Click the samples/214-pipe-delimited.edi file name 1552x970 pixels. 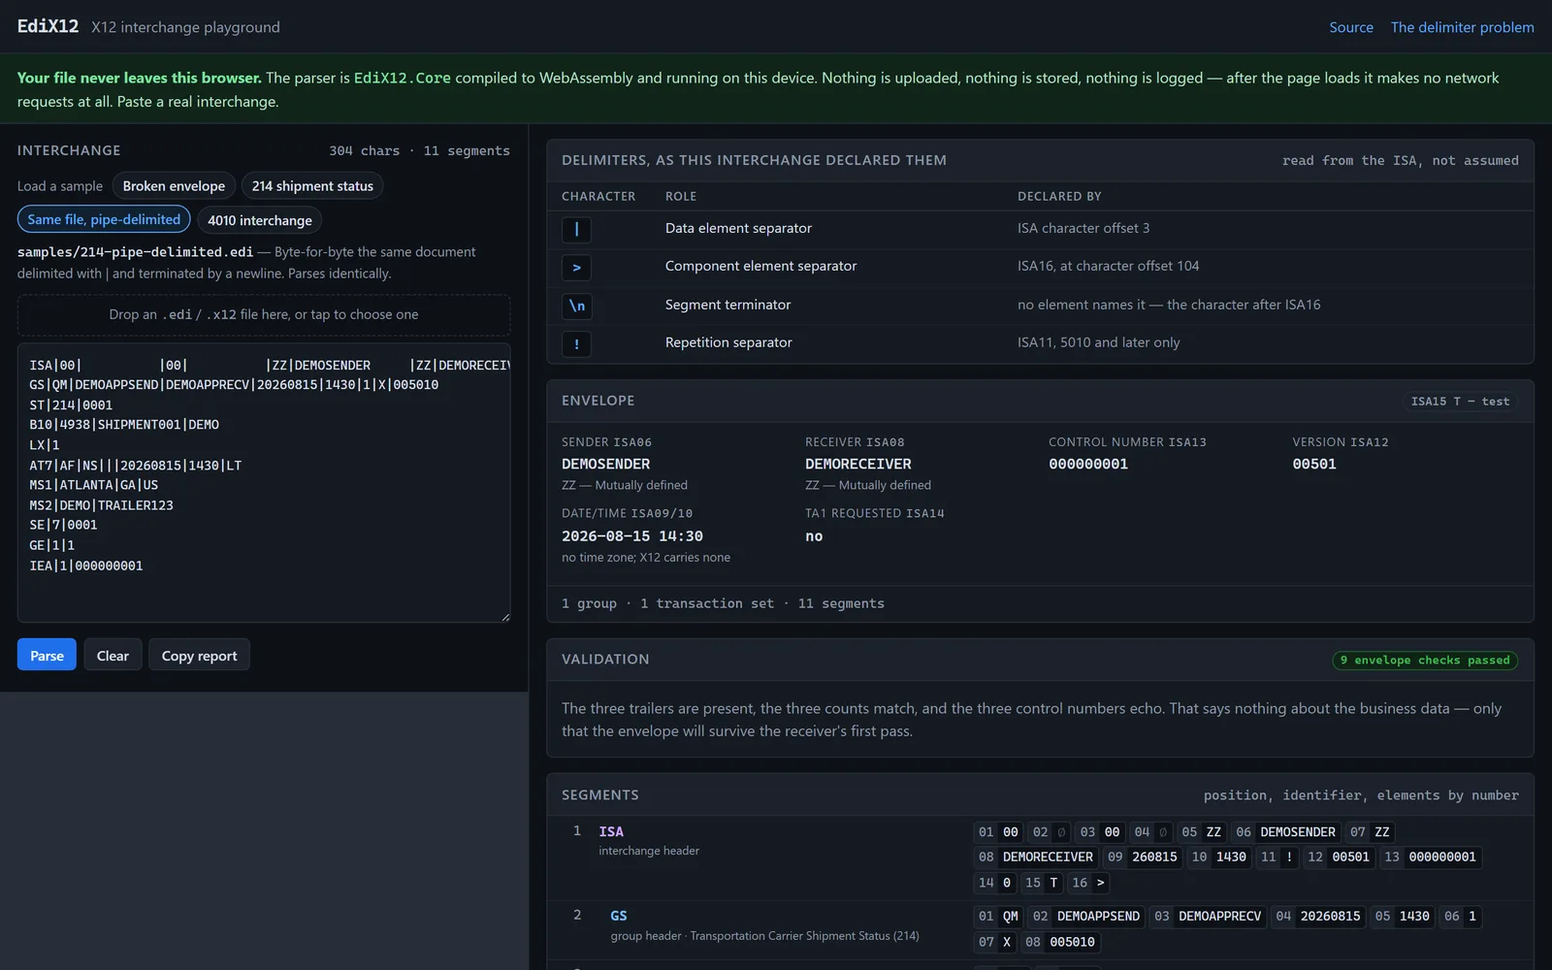[135, 252]
